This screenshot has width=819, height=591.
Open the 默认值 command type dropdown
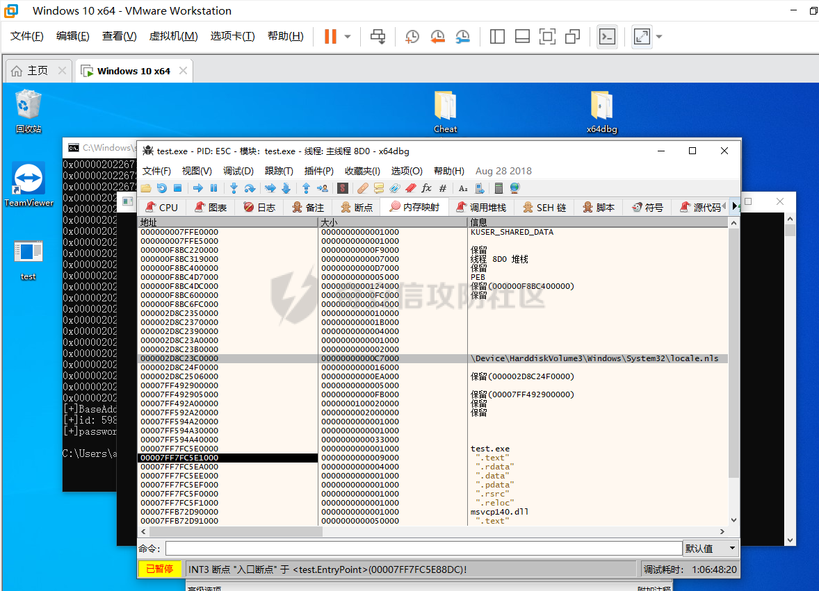711,548
